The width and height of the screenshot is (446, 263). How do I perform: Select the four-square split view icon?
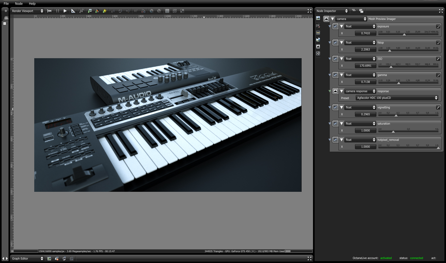click(x=182, y=11)
